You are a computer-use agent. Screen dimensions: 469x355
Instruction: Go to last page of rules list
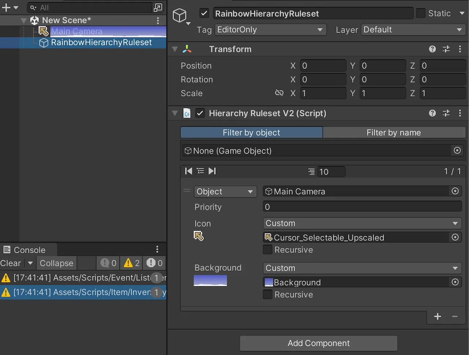point(212,171)
